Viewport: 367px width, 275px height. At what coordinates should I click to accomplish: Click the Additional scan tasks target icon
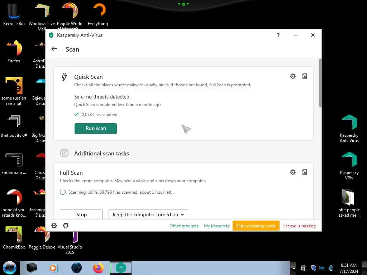click(x=64, y=153)
